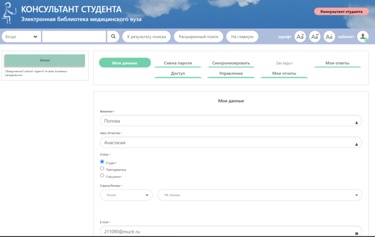Screen dimensions: 375x237
Task: Increase font size with Aa+ icon
Action: [x=300, y=37]
